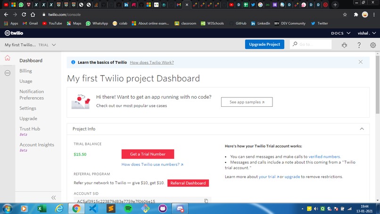380x214 pixels.
Task: Open Internet Explorer from taskbar
Action: point(59,208)
